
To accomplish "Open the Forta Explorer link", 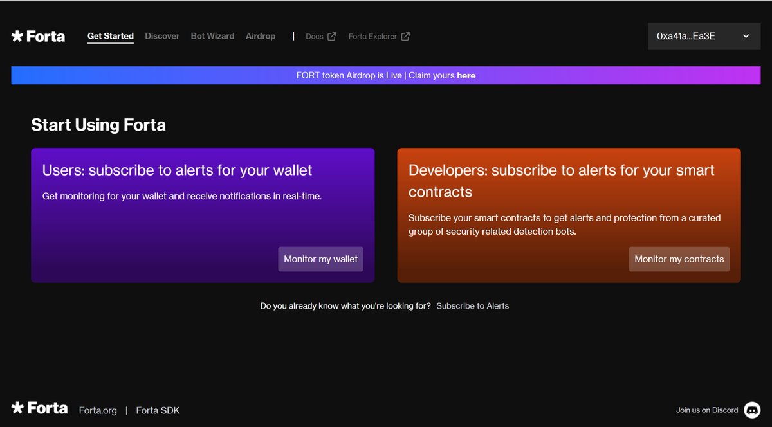I will (x=372, y=37).
